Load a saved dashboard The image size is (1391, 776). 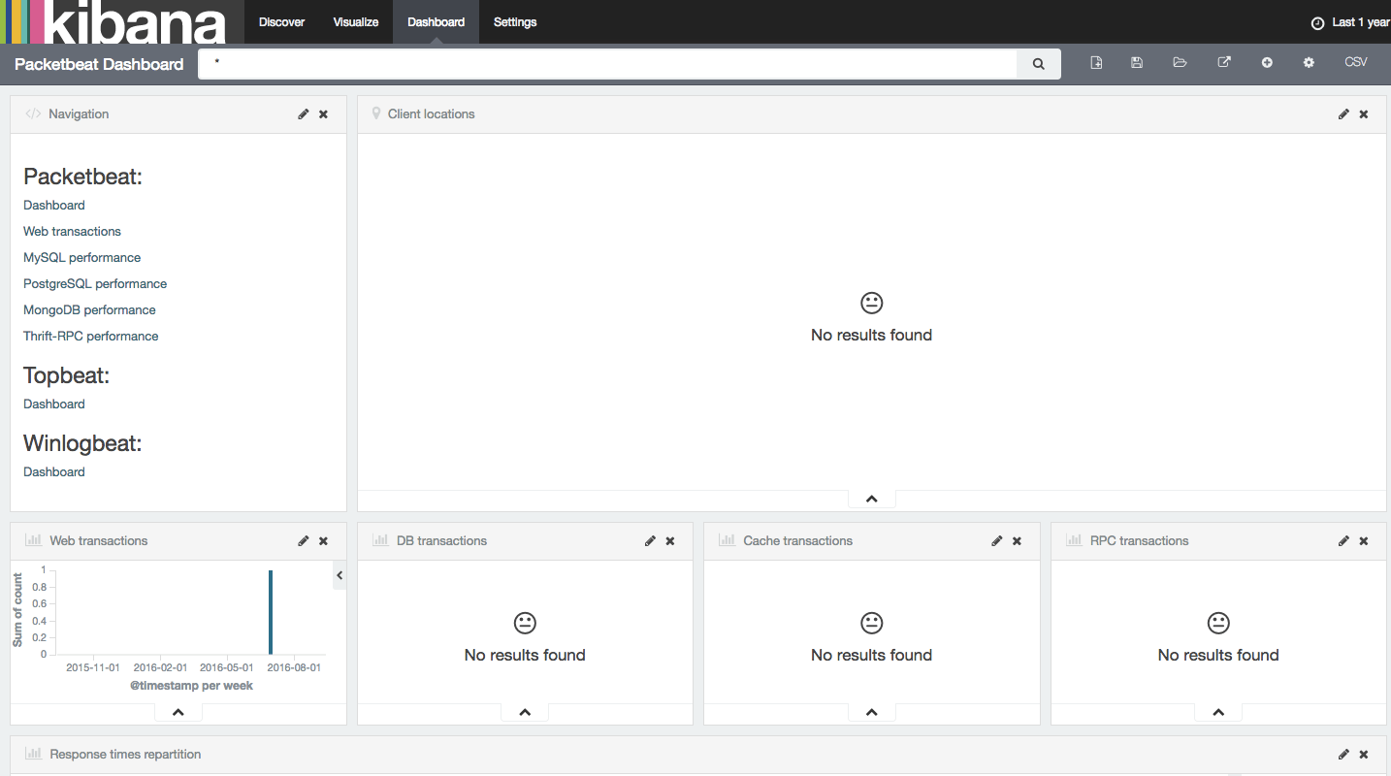click(1180, 62)
